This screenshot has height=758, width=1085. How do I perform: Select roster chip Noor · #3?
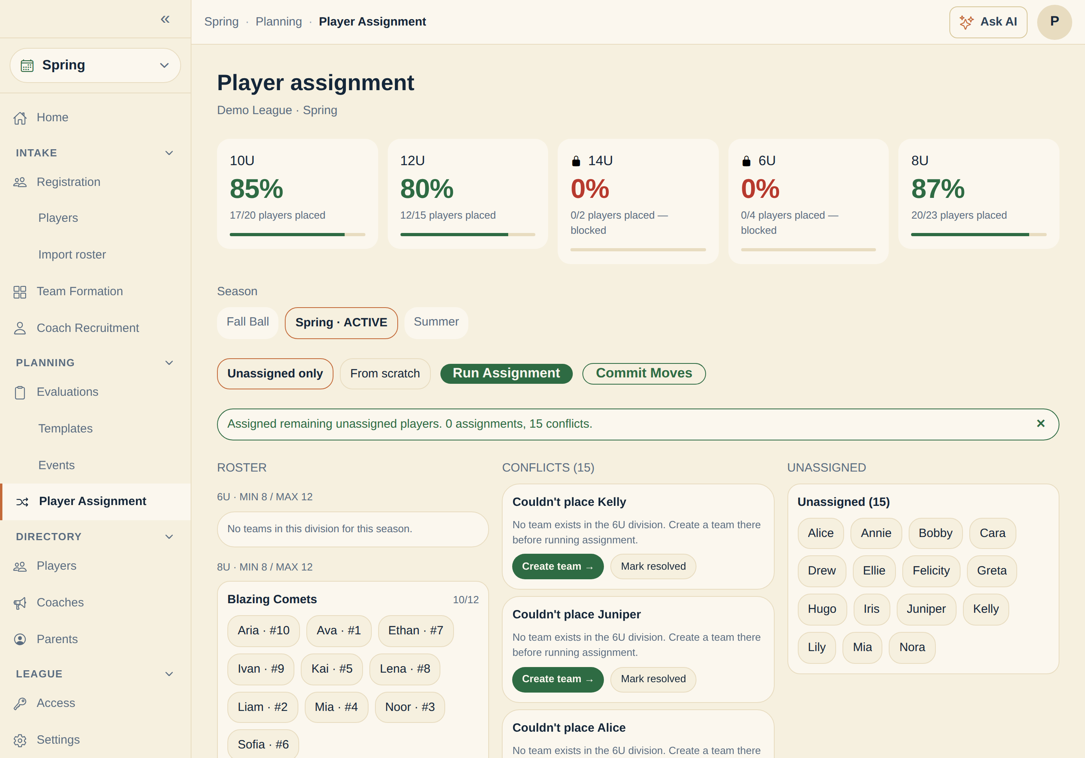(x=410, y=707)
